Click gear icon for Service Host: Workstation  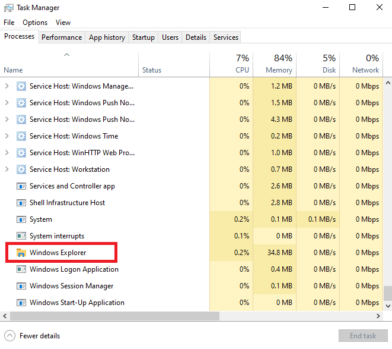pyautogui.click(x=21, y=169)
